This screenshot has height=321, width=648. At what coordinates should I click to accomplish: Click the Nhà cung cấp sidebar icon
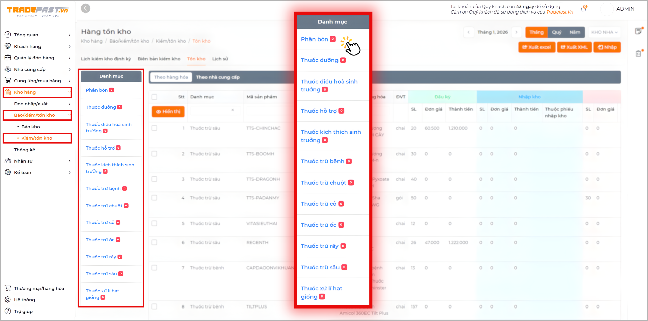point(8,69)
